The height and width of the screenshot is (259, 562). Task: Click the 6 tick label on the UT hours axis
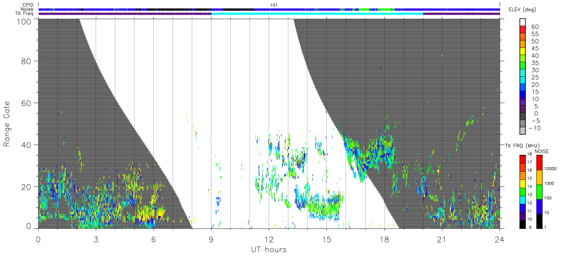point(153,240)
